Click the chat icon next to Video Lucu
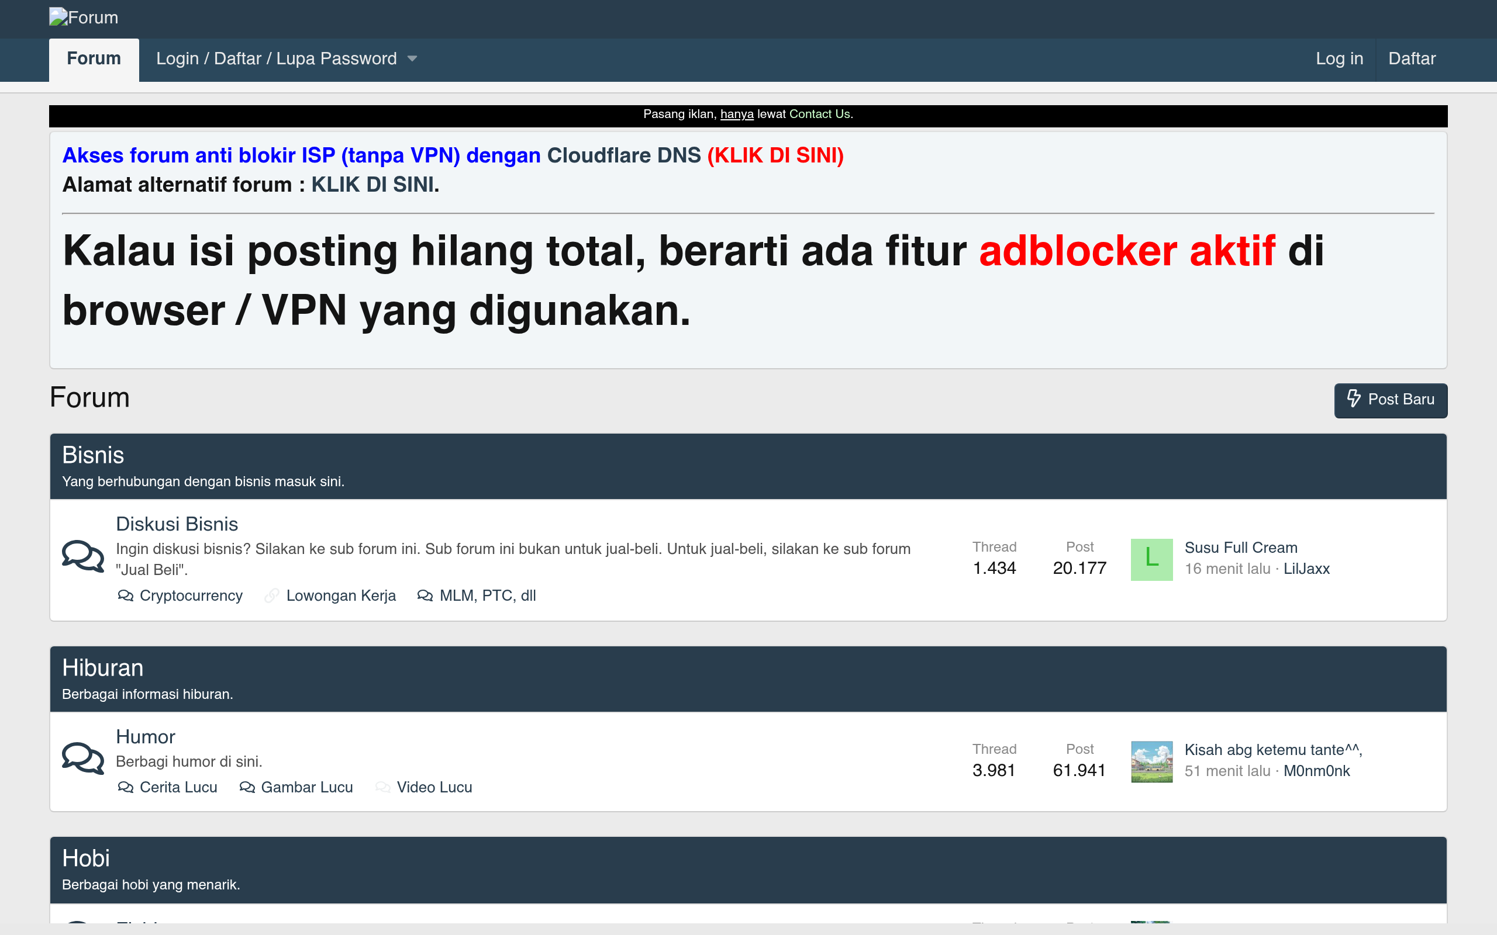This screenshot has height=935, width=1497. [x=382, y=787]
